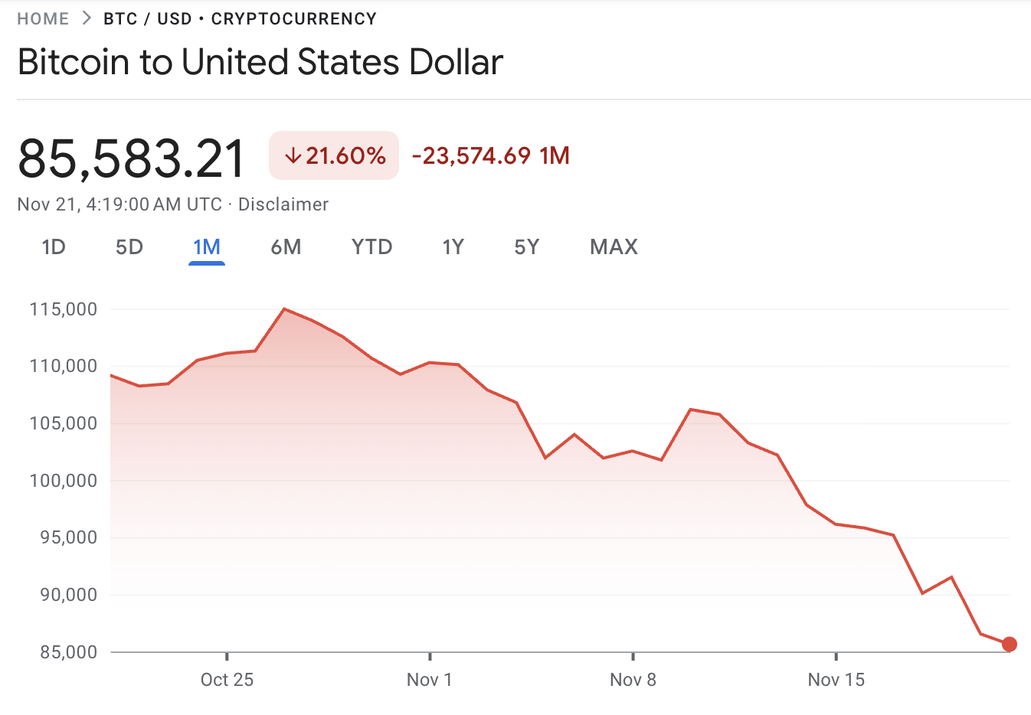Click the Nov 8 axis label

633,679
